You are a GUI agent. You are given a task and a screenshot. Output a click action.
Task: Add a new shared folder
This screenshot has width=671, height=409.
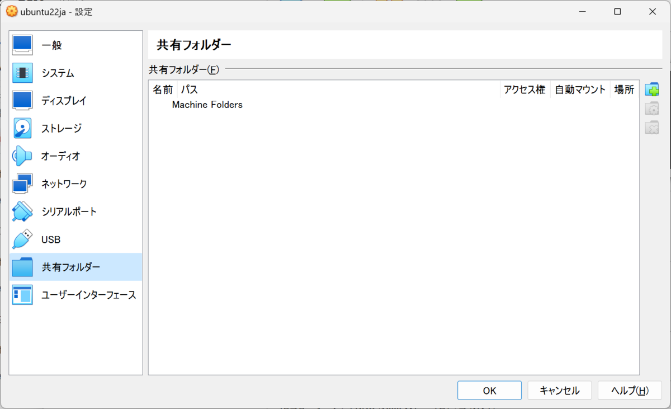[652, 90]
